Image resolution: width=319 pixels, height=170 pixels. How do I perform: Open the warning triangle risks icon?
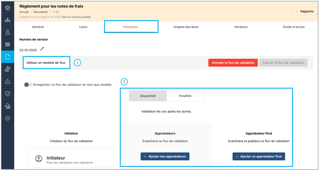[x=8, y=81]
